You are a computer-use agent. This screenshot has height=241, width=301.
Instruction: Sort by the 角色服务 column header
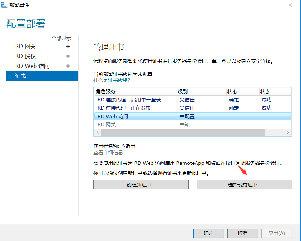click(135, 91)
